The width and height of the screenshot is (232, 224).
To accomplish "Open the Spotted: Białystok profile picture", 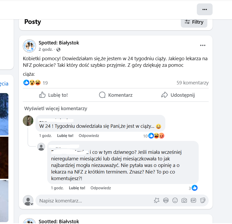I will click(x=29, y=46).
